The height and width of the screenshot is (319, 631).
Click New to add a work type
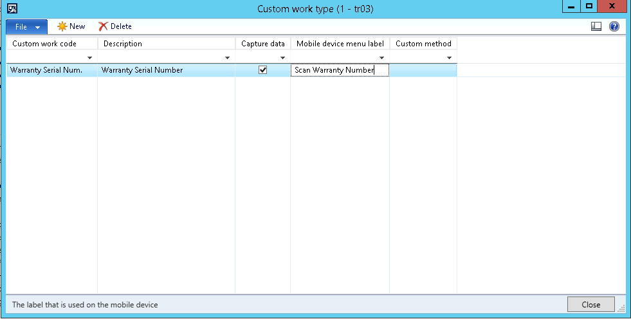tap(71, 26)
